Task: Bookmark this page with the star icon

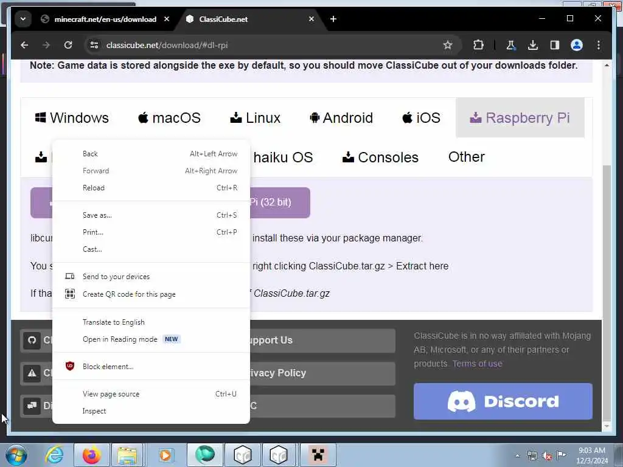Action: (448, 45)
